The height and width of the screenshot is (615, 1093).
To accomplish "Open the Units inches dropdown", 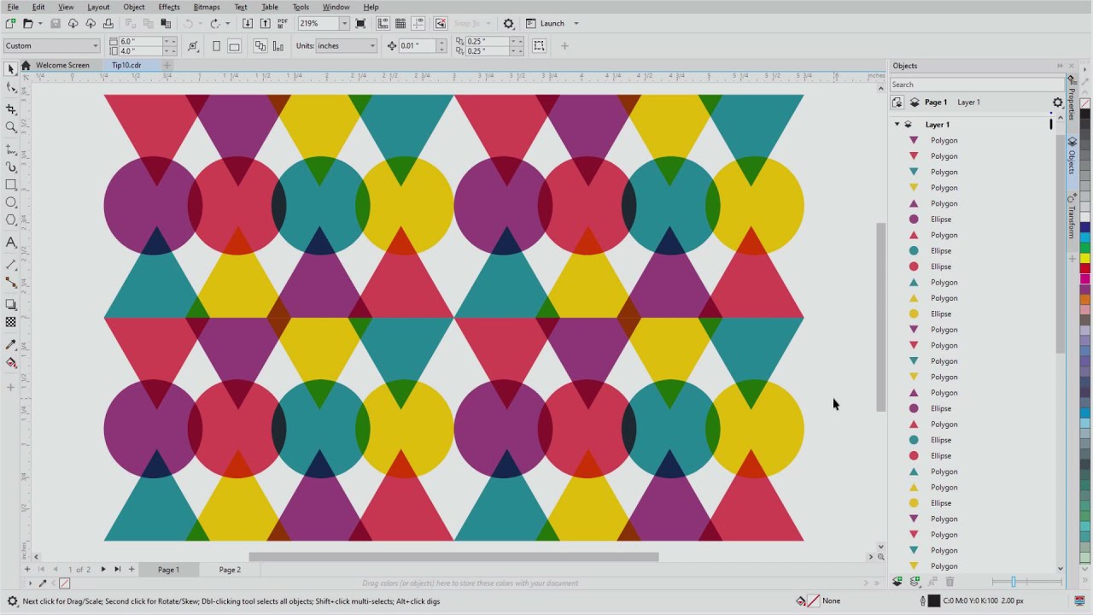I will (x=372, y=46).
